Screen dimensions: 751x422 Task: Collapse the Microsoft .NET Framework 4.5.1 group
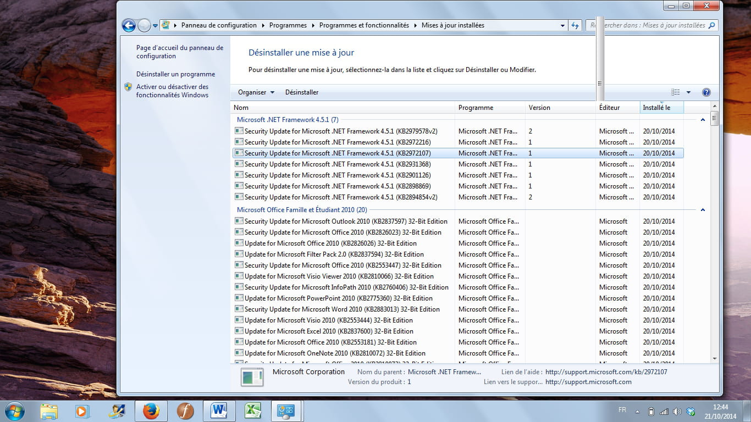(x=703, y=120)
